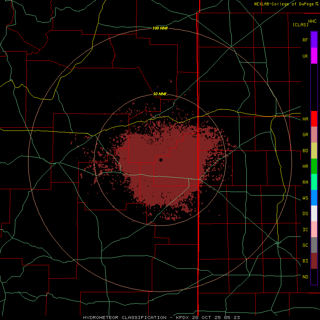Screen dimensions: 320x320
Task: Click the black radar site dot
Action: [x=161, y=160]
